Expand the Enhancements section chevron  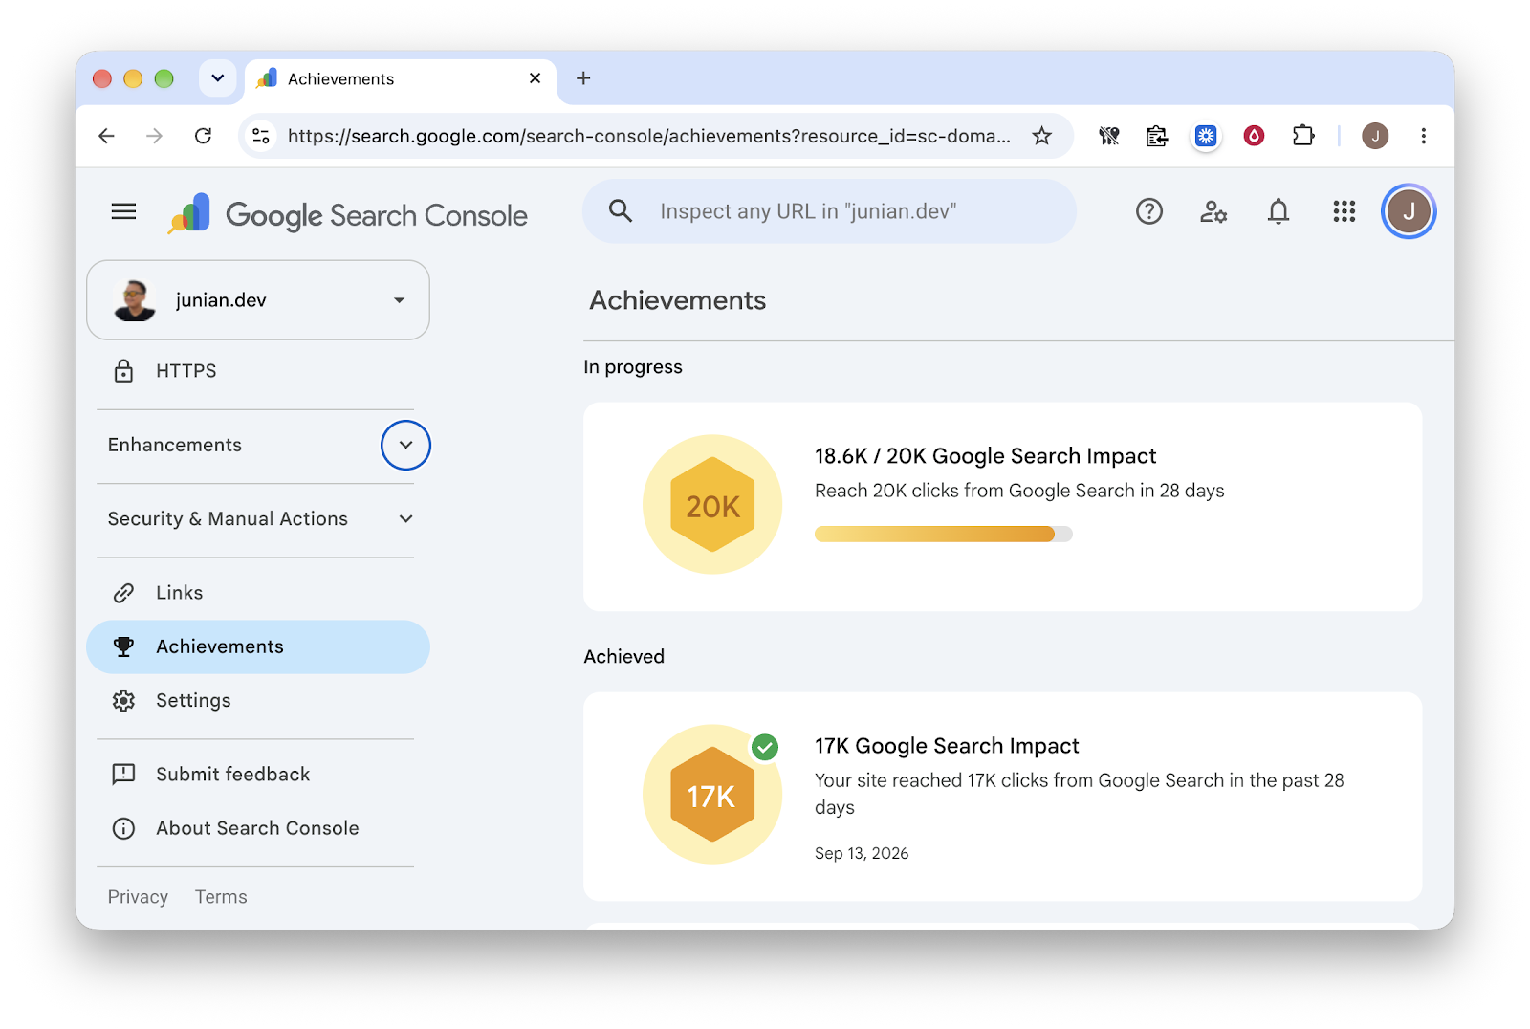(405, 445)
